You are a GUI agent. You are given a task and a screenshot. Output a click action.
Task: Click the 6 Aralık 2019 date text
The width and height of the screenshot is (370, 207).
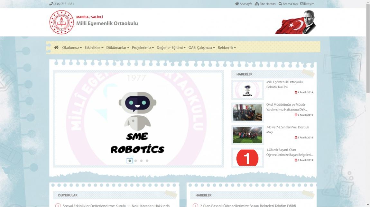click(x=305, y=160)
